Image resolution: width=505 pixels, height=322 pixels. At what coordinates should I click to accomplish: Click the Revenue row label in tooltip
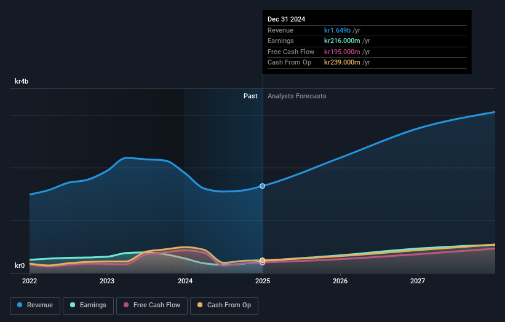tap(280, 30)
